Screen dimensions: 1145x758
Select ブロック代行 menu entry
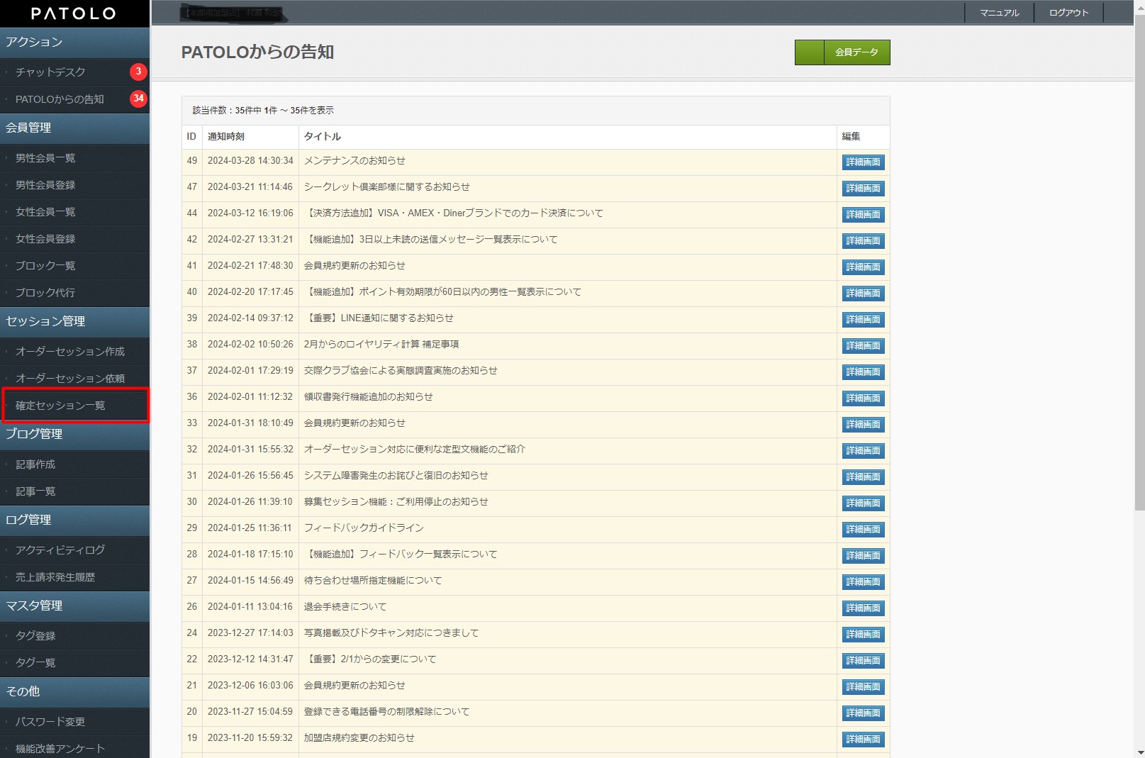pyautogui.click(x=74, y=292)
